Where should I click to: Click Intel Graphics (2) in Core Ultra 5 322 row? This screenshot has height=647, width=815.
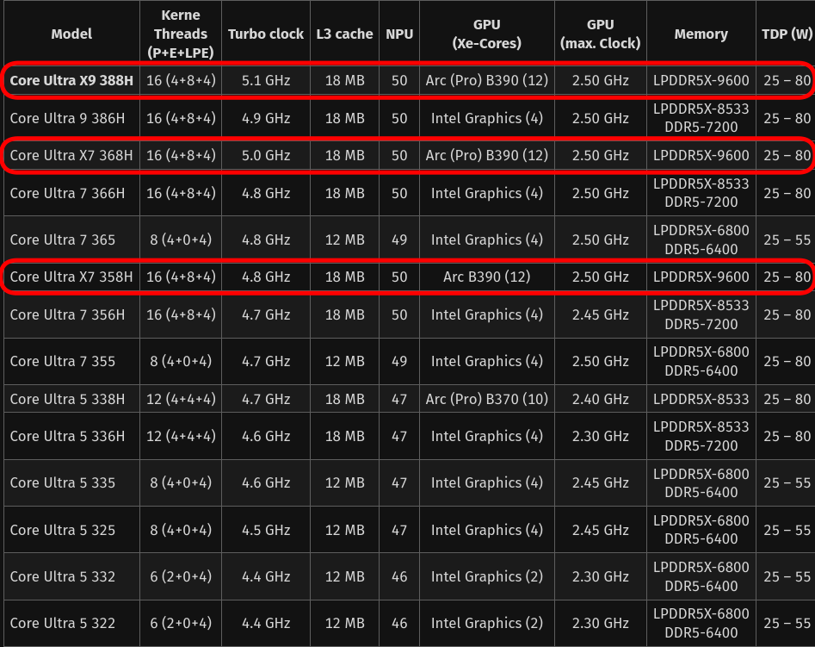point(486,623)
